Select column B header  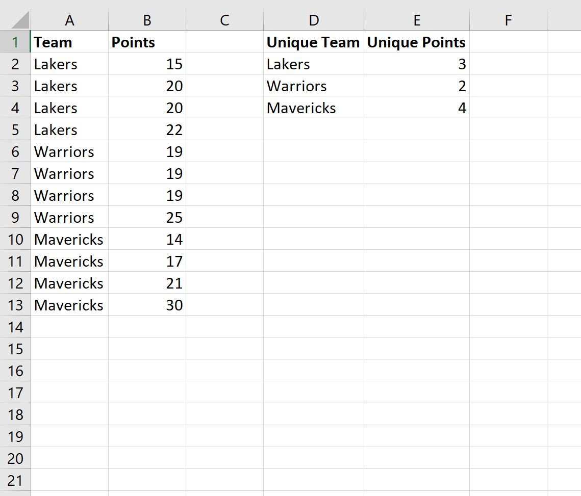pyautogui.click(x=147, y=20)
